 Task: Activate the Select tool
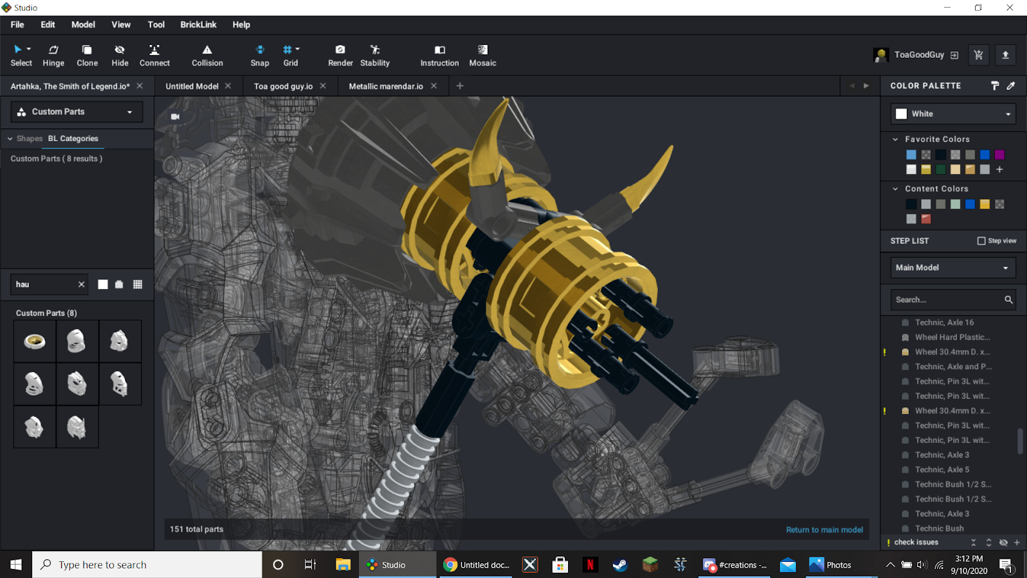pos(21,55)
